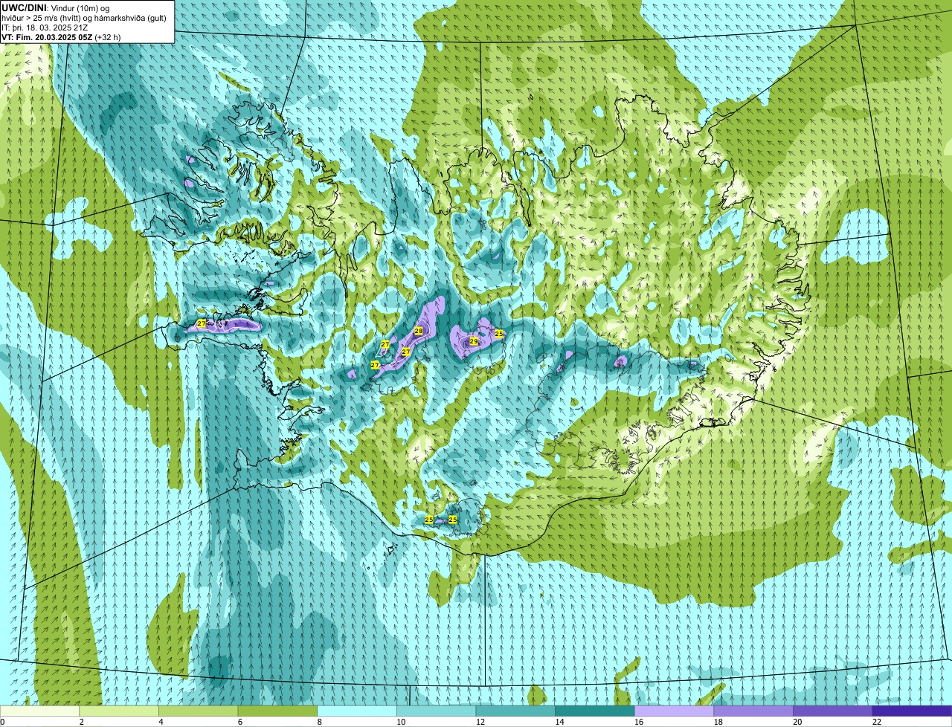Viewport: 952px width, 727px height.
Task: Click the '18' legend tick label
Action: point(718,722)
